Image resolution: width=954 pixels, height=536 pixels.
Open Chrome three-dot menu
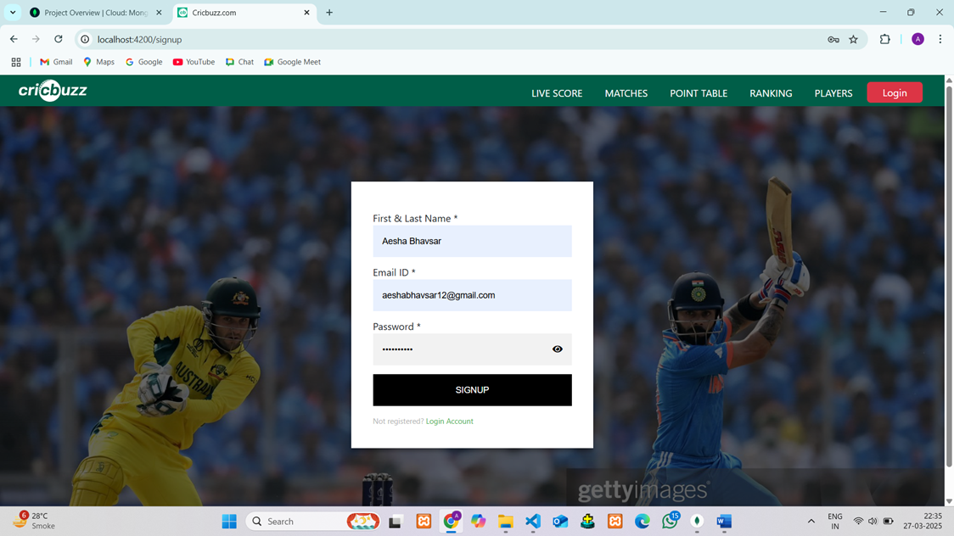pyautogui.click(x=940, y=40)
